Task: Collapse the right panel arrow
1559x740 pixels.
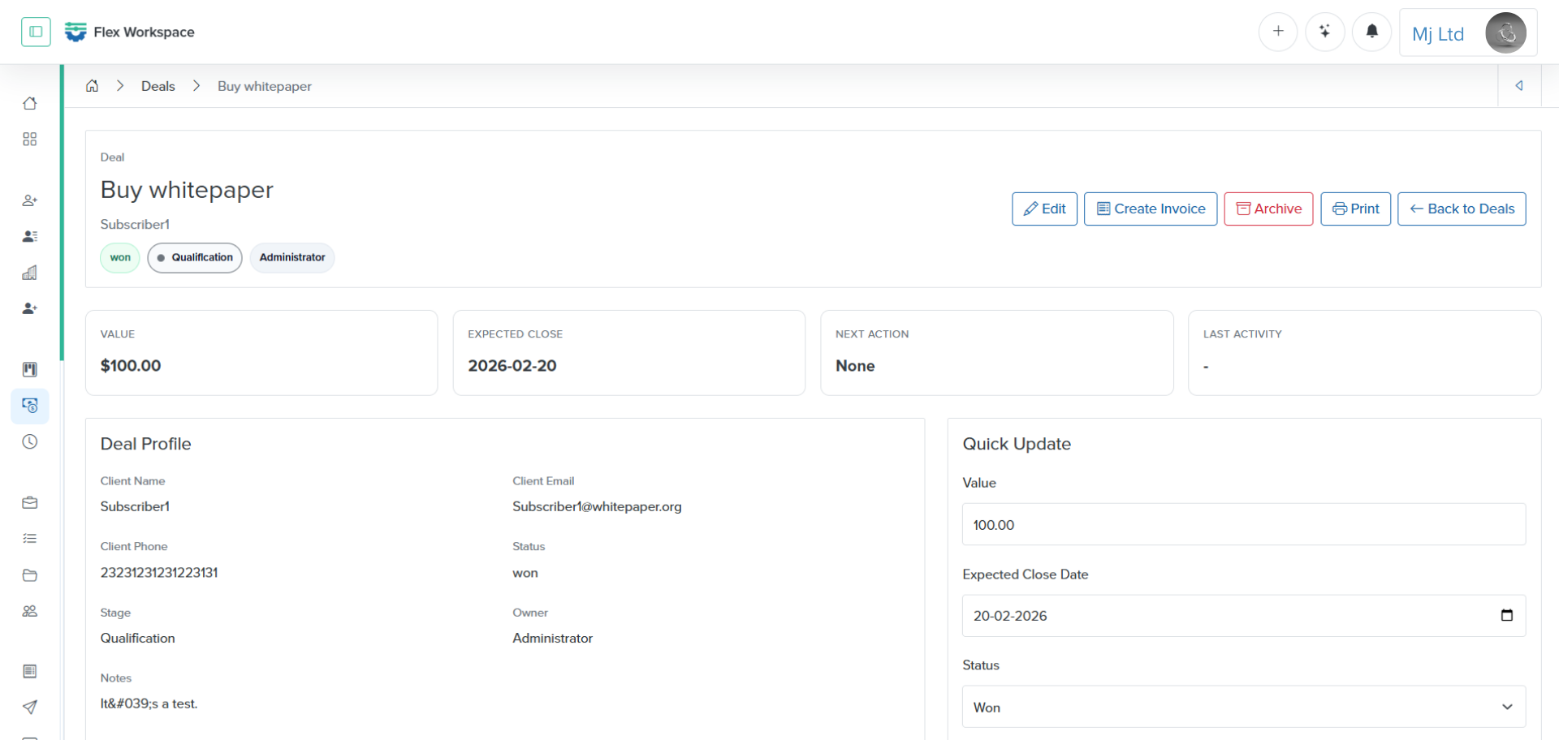Action: (x=1519, y=86)
